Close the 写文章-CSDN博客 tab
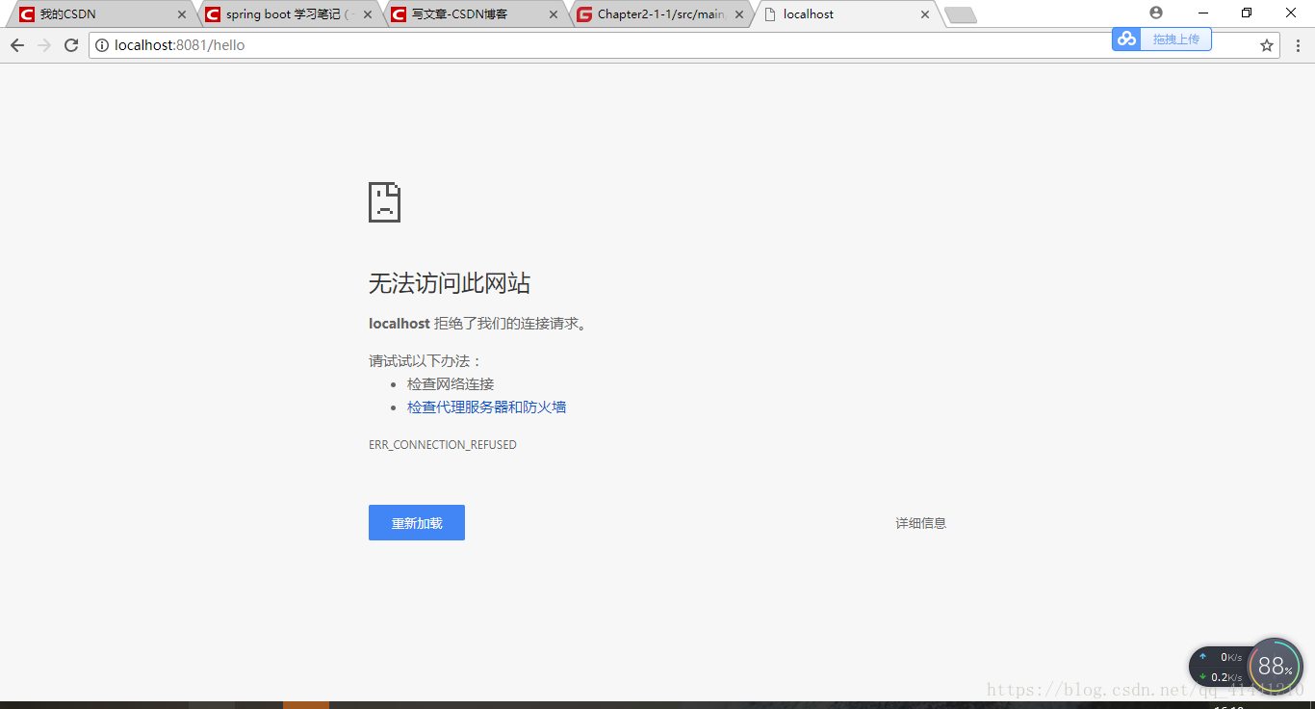This screenshot has height=709, width=1315. pyautogui.click(x=554, y=14)
